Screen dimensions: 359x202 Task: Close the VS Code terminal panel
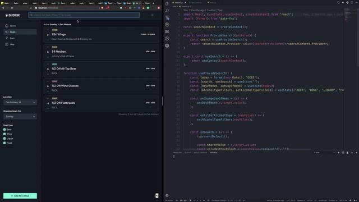tap(356, 153)
